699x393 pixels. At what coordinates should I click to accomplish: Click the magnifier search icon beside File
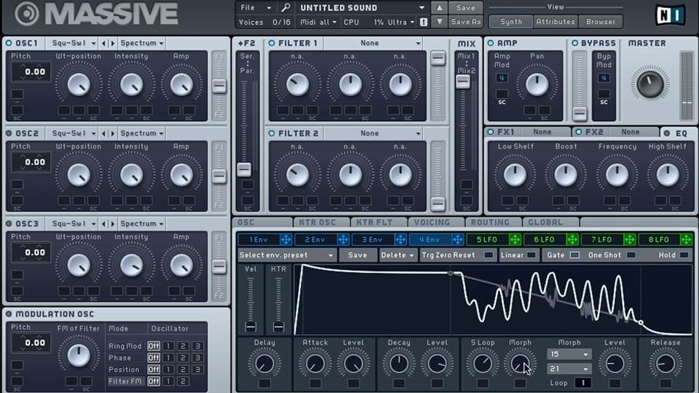pos(285,7)
